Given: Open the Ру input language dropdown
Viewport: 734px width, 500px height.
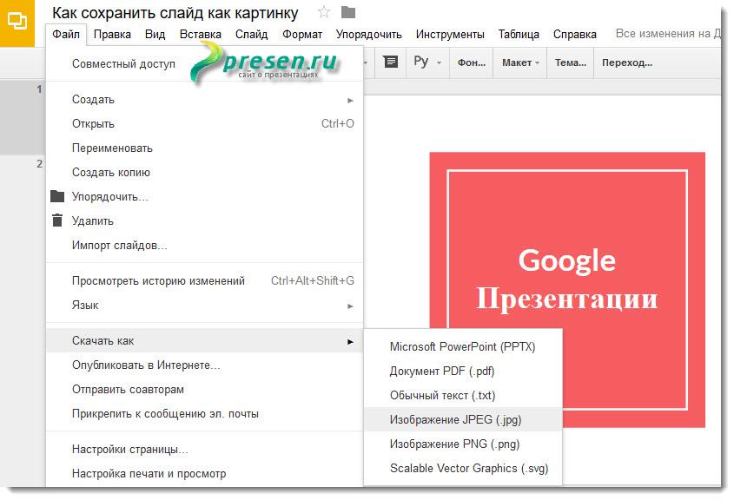Looking at the screenshot, I should pos(427,62).
